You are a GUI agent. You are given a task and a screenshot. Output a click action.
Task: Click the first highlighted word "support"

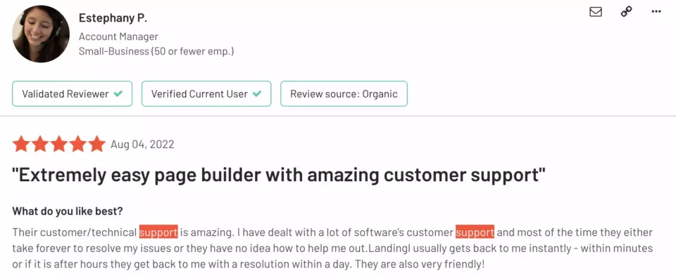[158, 232]
